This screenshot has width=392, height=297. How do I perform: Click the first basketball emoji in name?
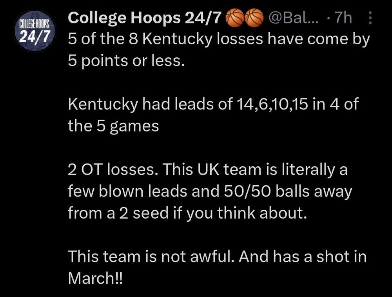235,18
